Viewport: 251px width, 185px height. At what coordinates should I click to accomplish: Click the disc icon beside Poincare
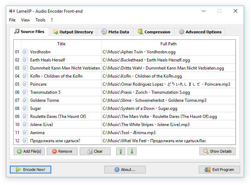[25, 84]
